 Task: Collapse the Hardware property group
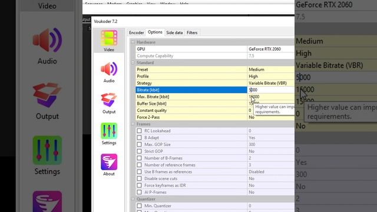tap(133, 42)
